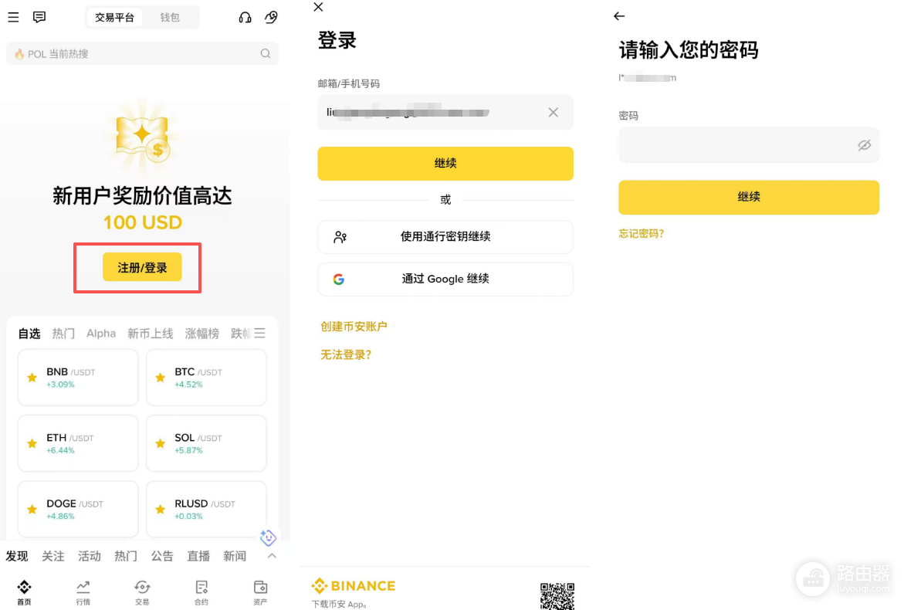
Task: Select the 涨幅榜 tab
Action: pos(201,334)
